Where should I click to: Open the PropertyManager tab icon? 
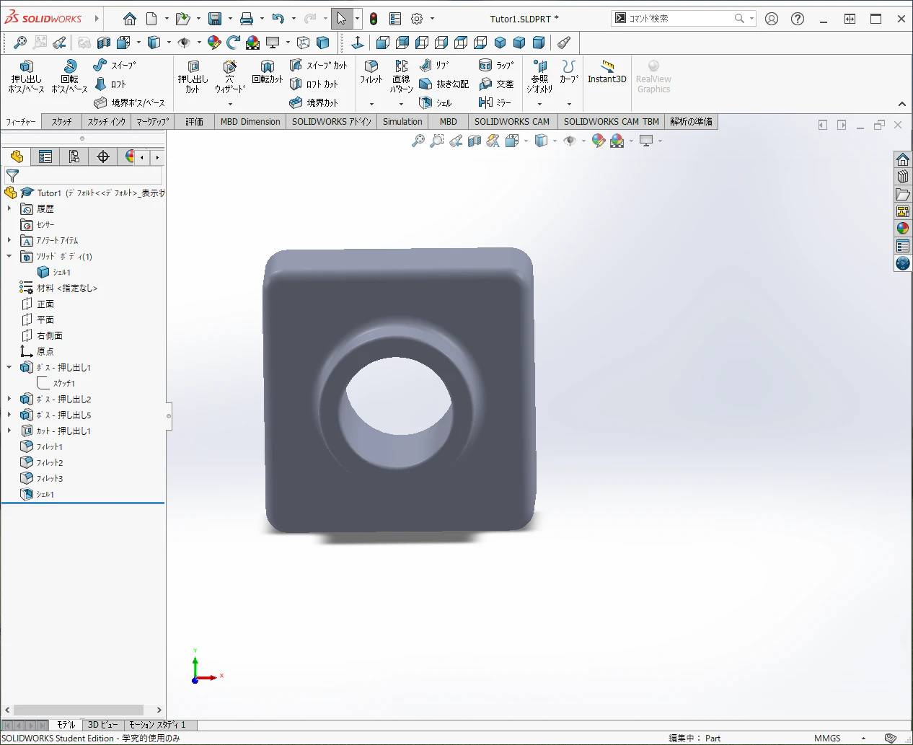(x=45, y=157)
